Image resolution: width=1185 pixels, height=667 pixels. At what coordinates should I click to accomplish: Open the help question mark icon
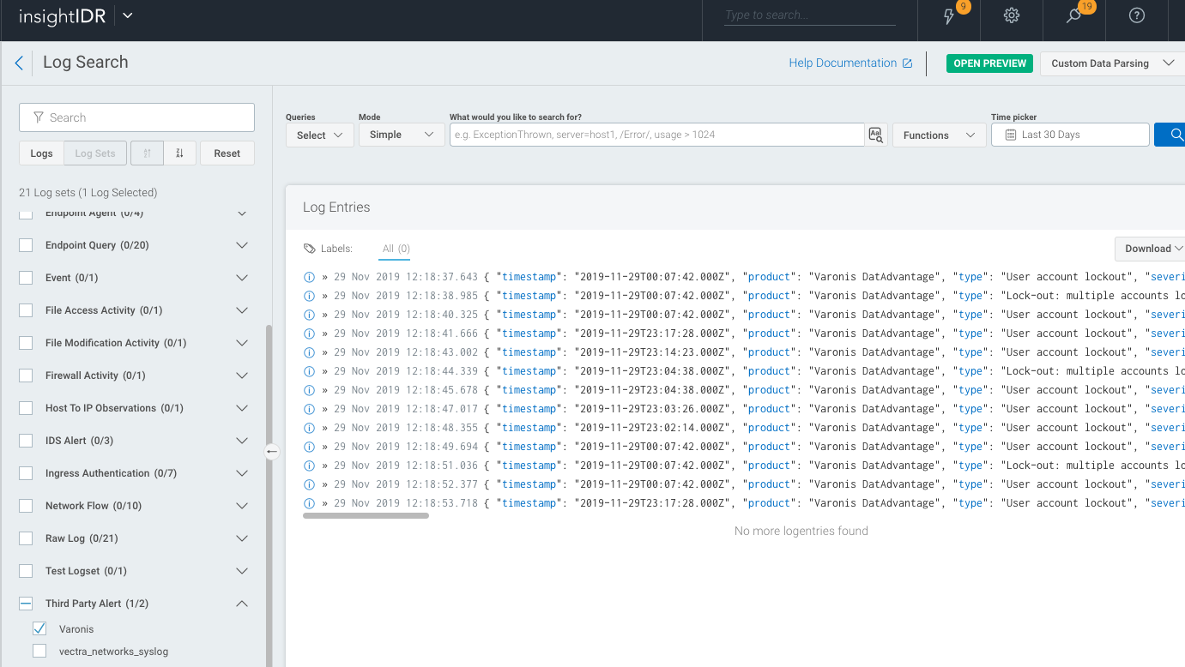1137,15
